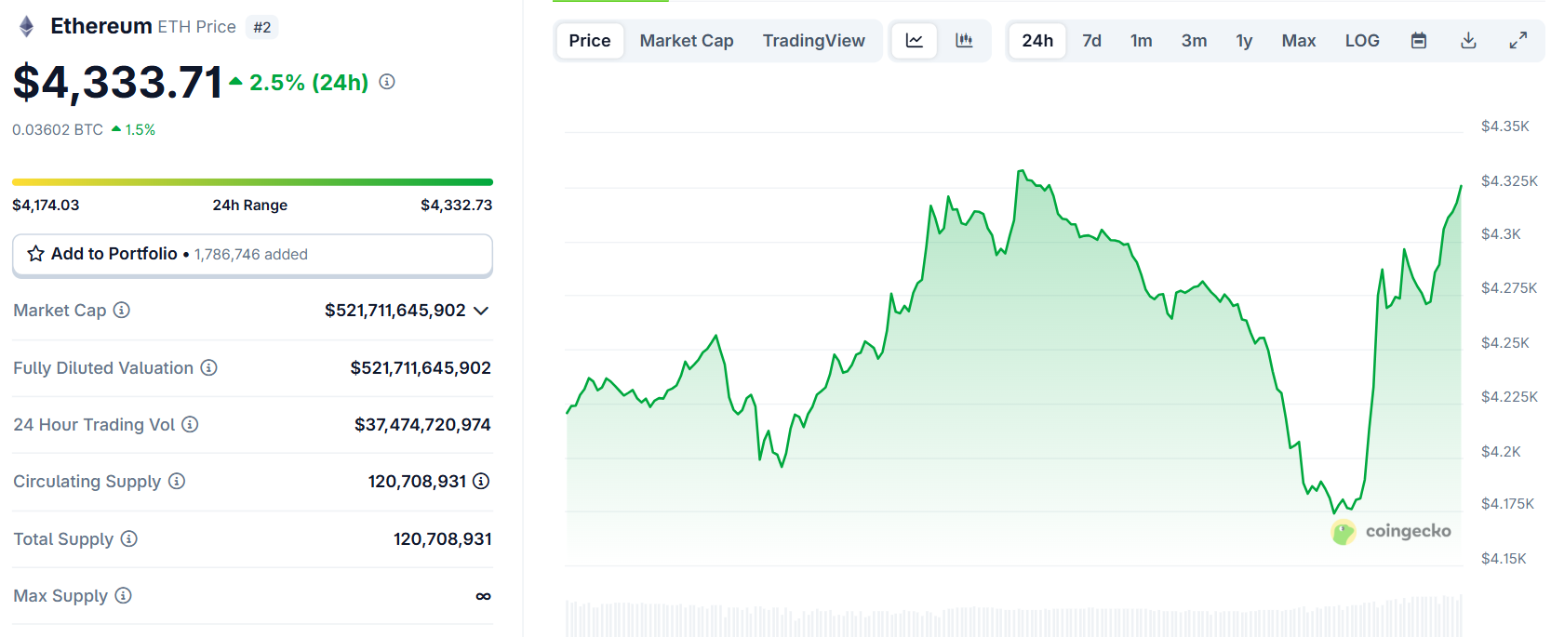This screenshot has height=637, width=1551.
Task: Select the Max time range
Action: [1299, 41]
